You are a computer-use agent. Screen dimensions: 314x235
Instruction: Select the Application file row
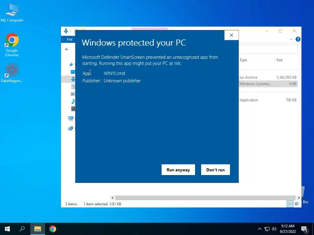pos(268,100)
